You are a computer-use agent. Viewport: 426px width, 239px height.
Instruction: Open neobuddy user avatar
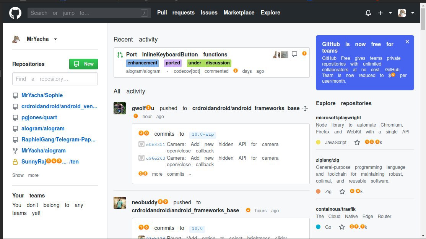tap(120, 203)
